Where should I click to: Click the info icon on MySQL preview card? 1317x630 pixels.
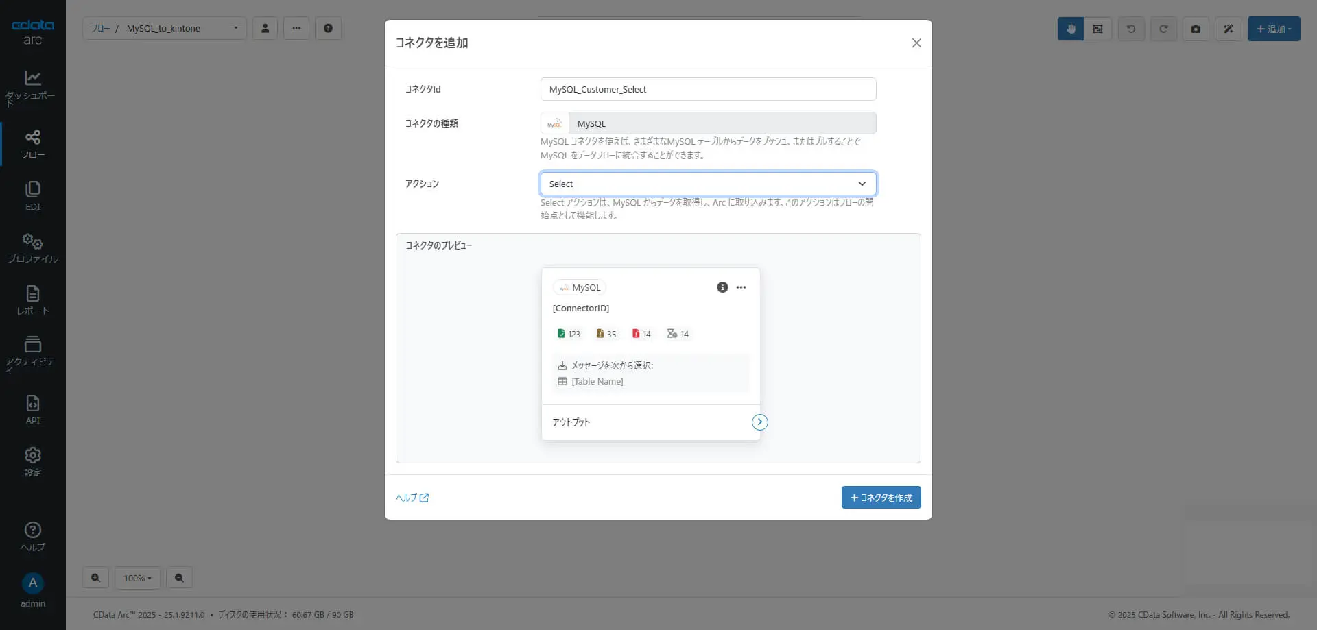click(x=722, y=287)
